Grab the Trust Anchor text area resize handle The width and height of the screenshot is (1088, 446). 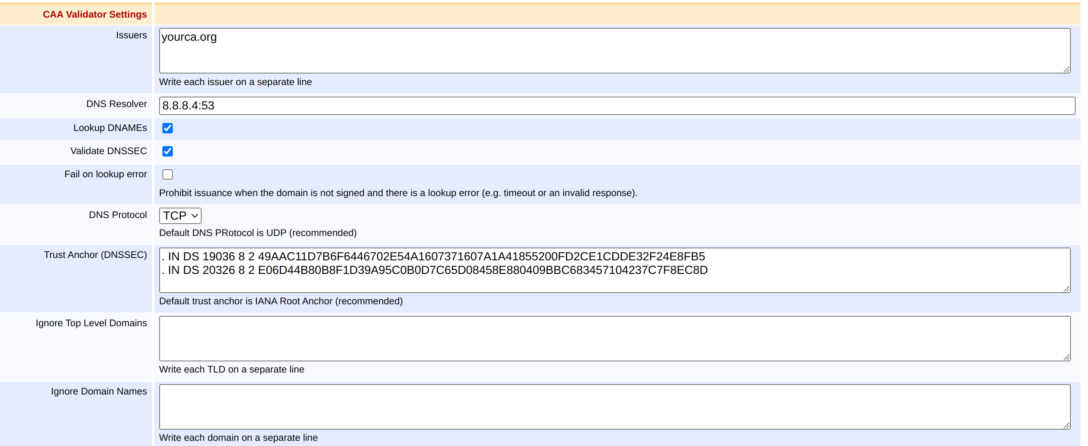pos(1066,289)
